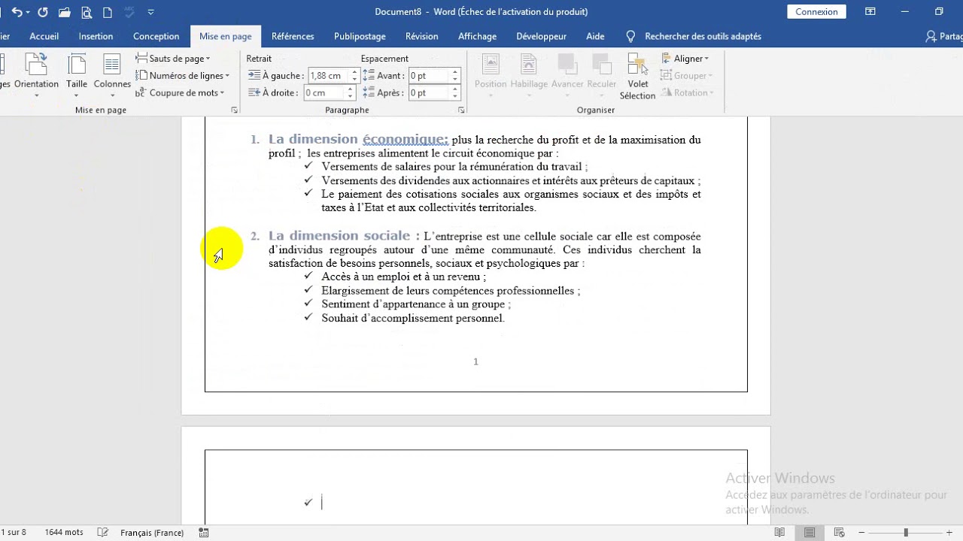Screen dimensions: 963x541
Task: Open the Aide tab
Action: tap(595, 36)
